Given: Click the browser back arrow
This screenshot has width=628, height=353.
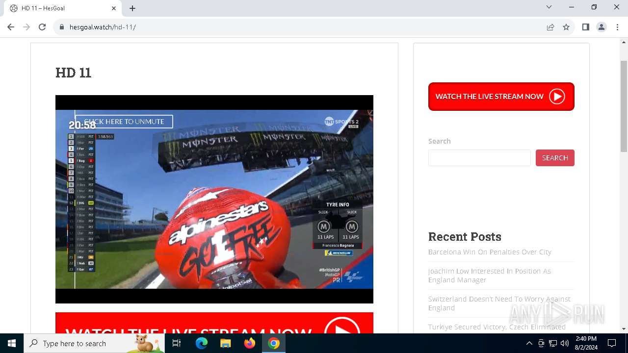Looking at the screenshot, I should click(11, 27).
